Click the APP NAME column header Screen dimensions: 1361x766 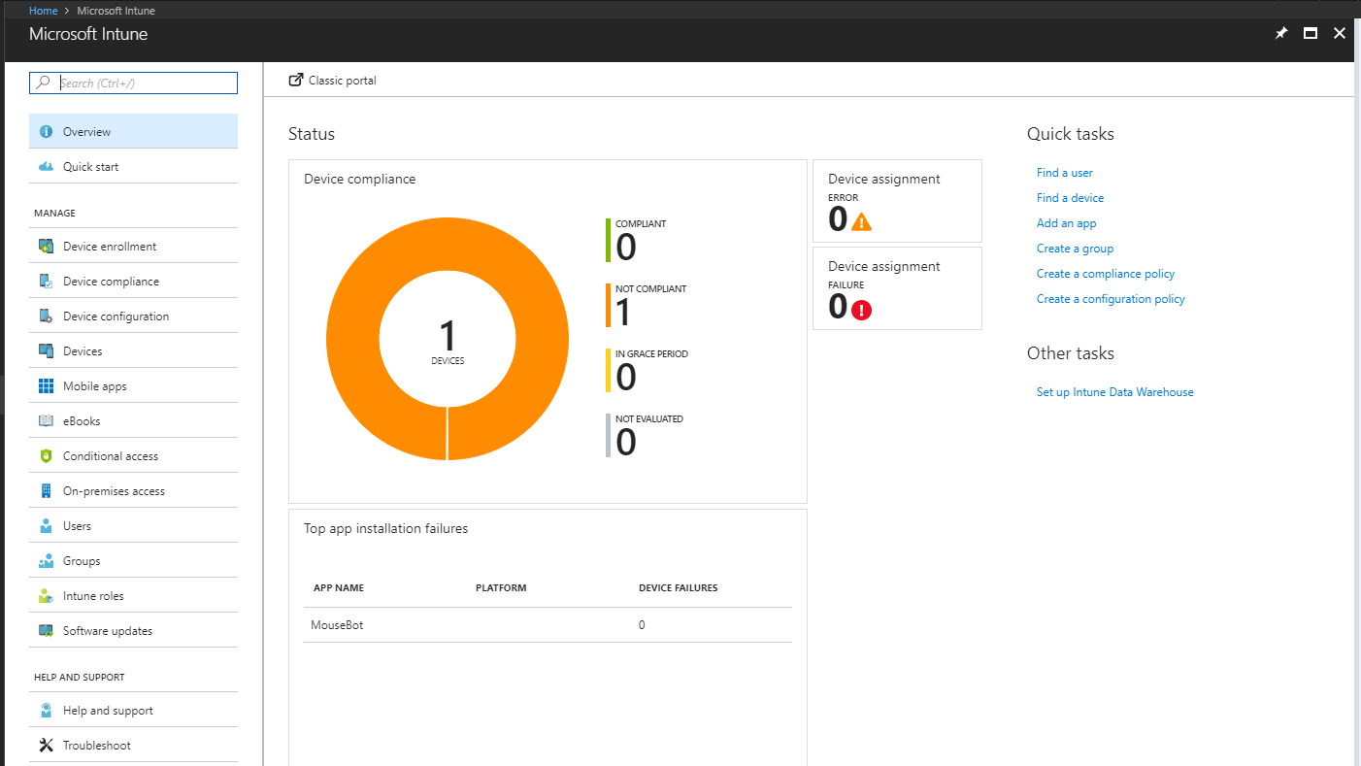(338, 588)
